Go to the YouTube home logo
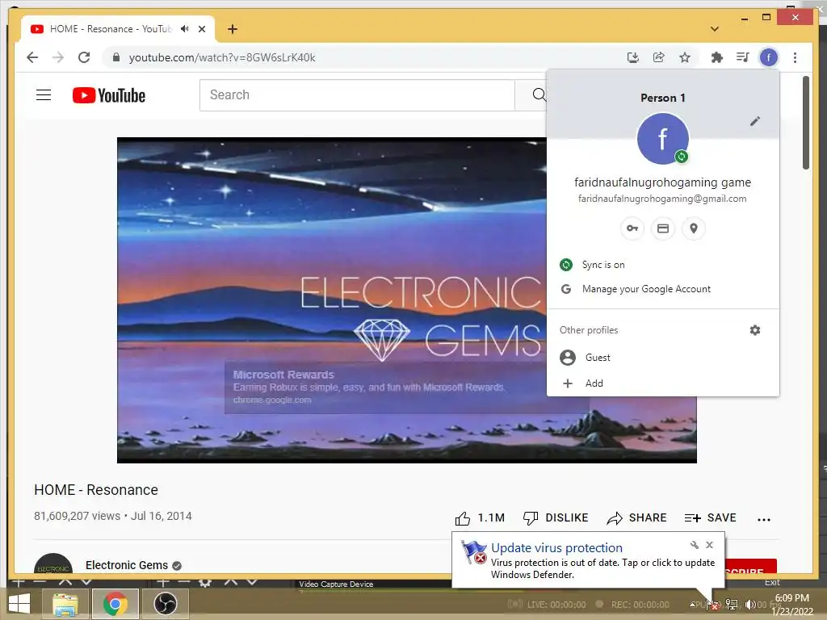This screenshot has width=827, height=620. tap(109, 95)
